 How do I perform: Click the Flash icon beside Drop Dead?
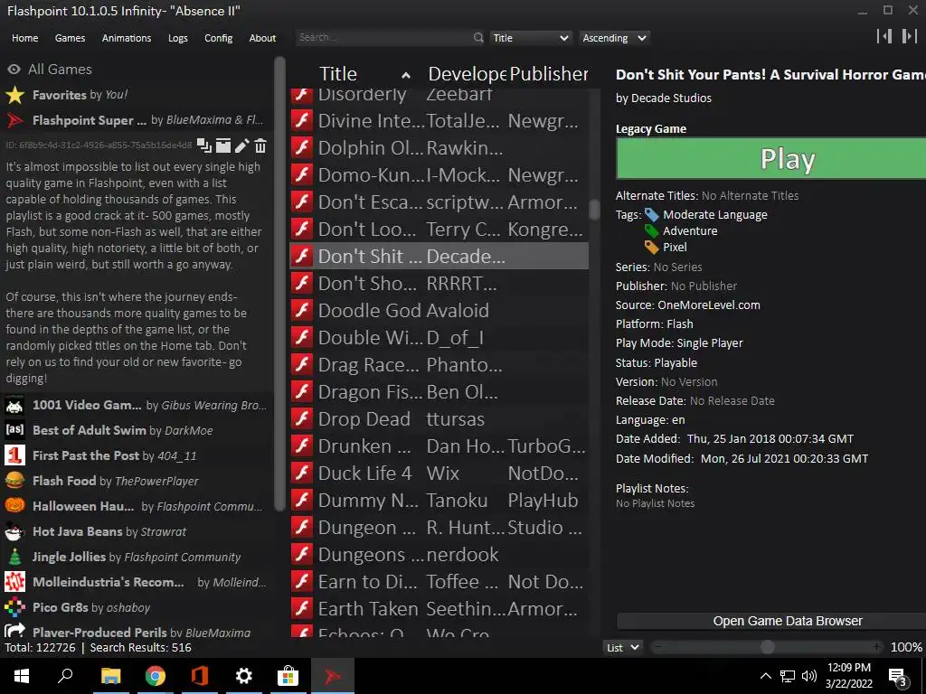point(302,419)
